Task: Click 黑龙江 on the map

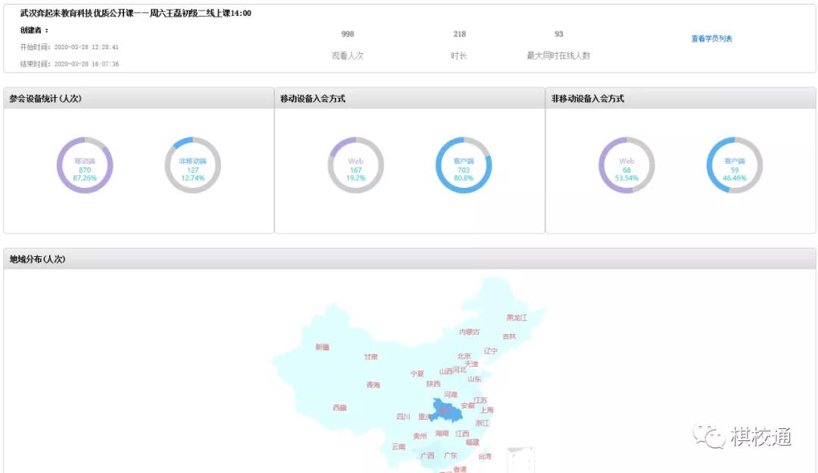Action: coord(517,318)
